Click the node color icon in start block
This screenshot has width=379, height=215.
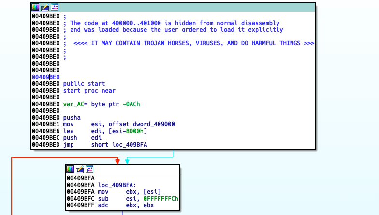tap(35, 7)
